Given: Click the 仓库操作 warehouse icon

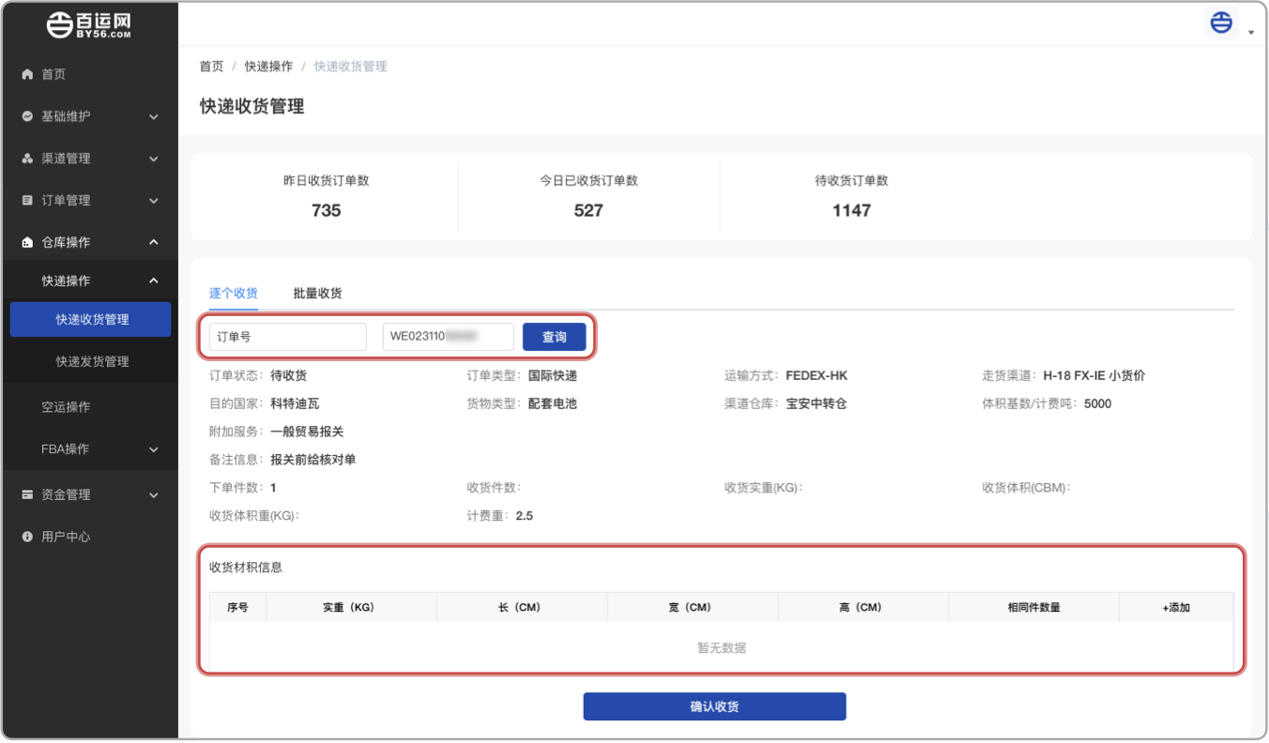Looking at the screenshot, I should (27, 243).
